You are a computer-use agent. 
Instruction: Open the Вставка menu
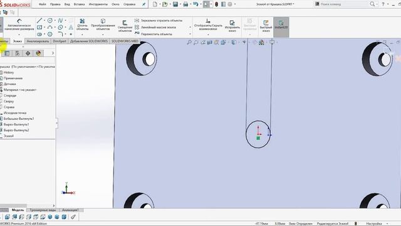pyautogui.click(x=80, y=4)
